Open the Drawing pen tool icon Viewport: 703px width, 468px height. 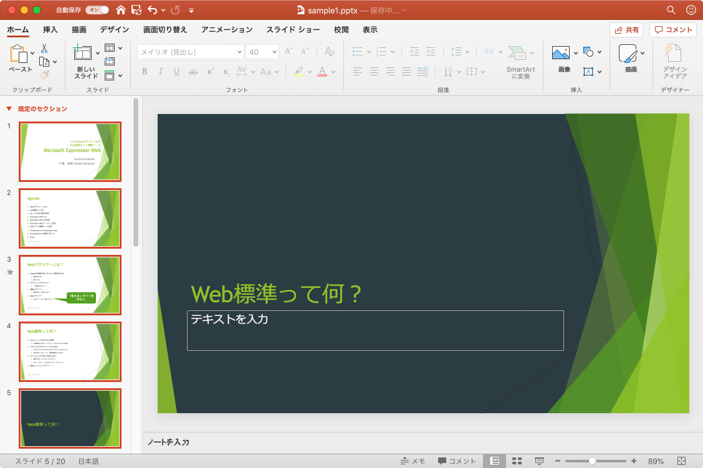[x=628, y=54]
